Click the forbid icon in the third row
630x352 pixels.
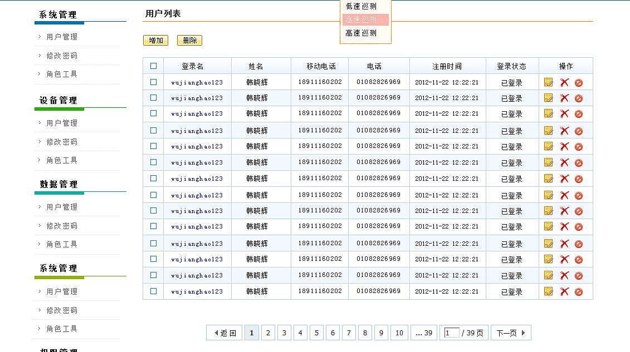[x=579, y=114]
